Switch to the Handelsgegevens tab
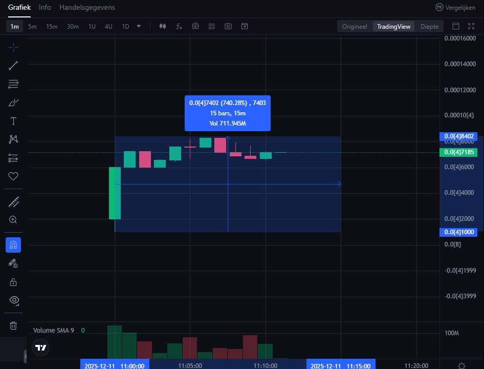Viewport: 484px width, 369px height. [x=87, y=8]
